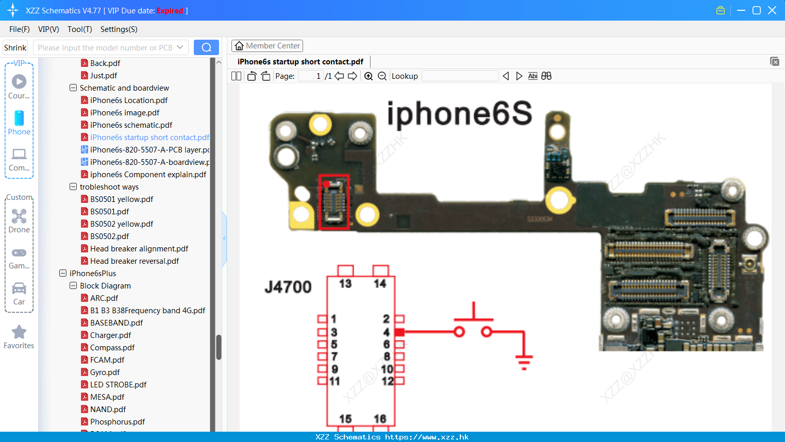Click the Shrink button
The height and width of the screenshot is (442, 785).
(15, 47)
